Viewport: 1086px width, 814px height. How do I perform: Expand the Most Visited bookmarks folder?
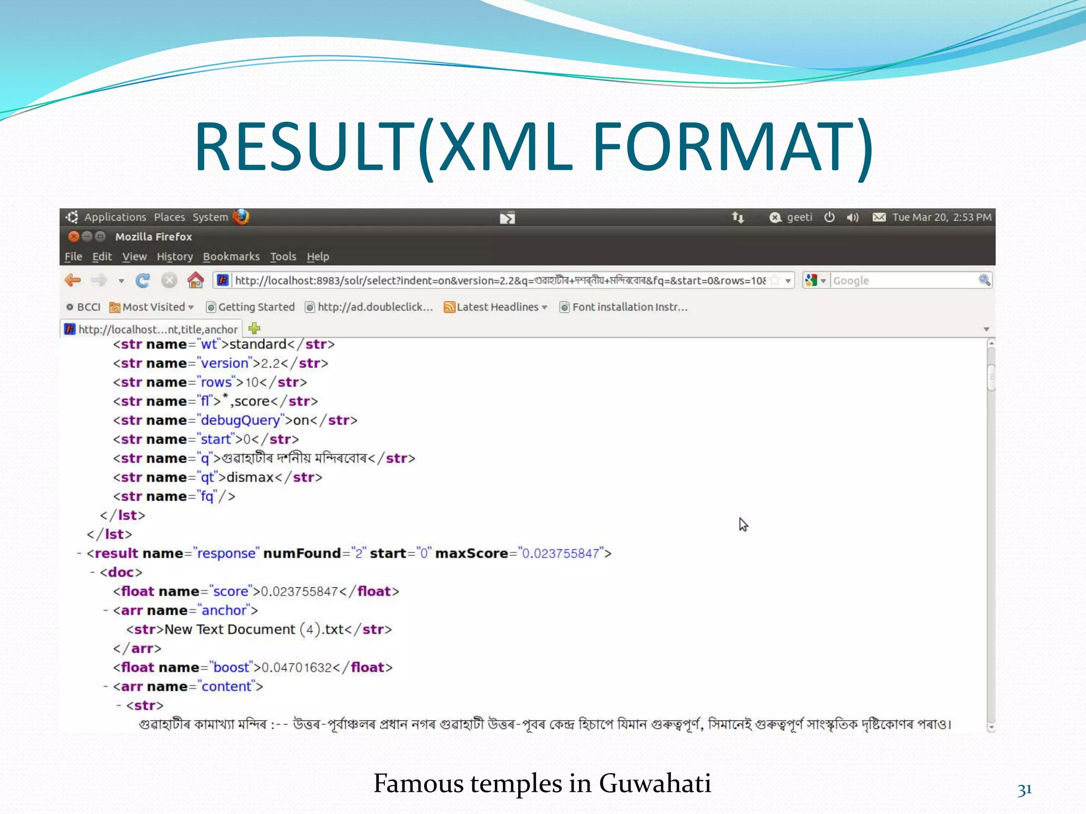click(x=152, y=307)
